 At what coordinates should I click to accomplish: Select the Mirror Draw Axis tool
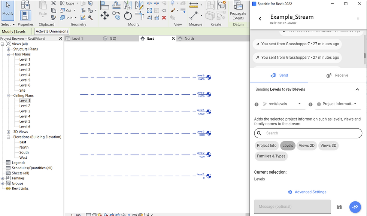point(139,5)
